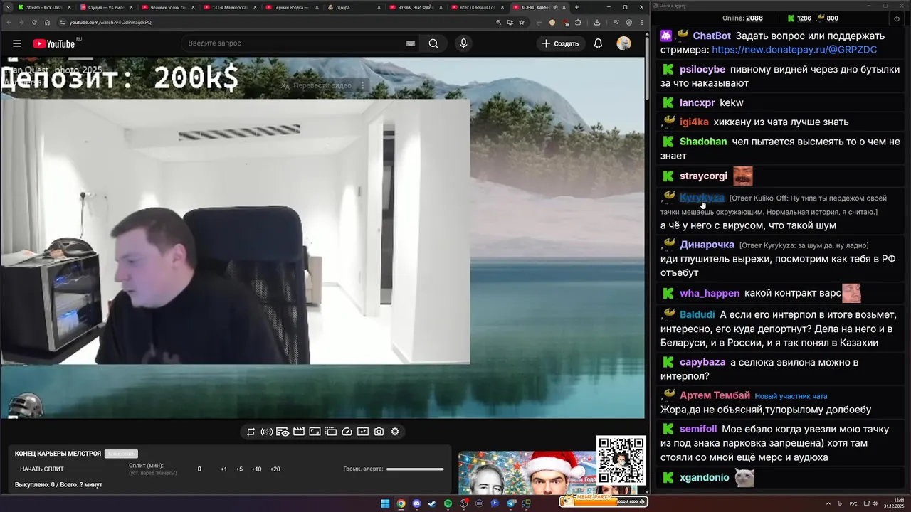Add +20 minutes to split

click(x=275, y=469)
